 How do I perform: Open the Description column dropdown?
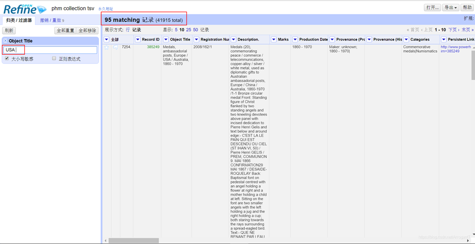click(234, 39)
